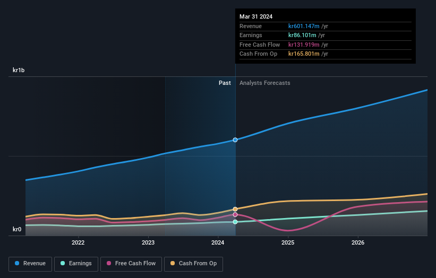436x278 pixels.
Task: Click the 2024 x-axis label
Action: coord(218,243)
